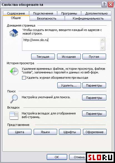Open the Цвета colors settings

pyautogui.click(x=20, y=132)
